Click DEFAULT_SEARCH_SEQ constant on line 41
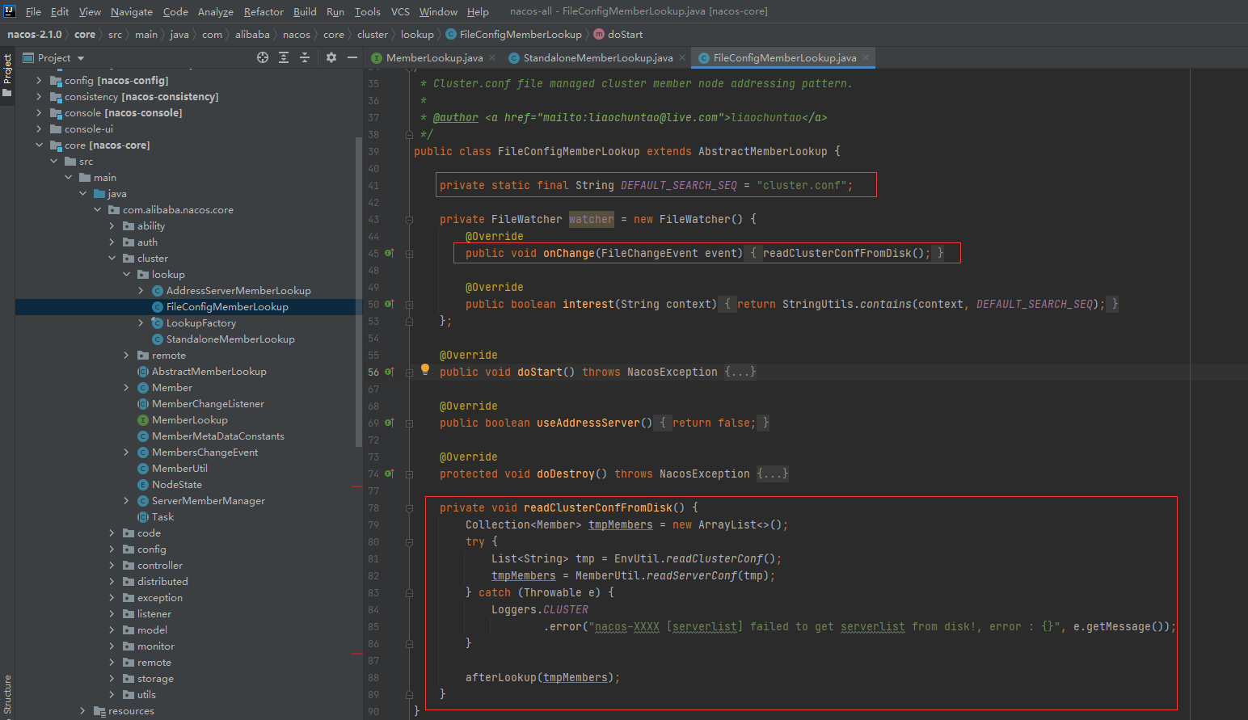This screenshot has width=1248, height=720. pos(679,185)
